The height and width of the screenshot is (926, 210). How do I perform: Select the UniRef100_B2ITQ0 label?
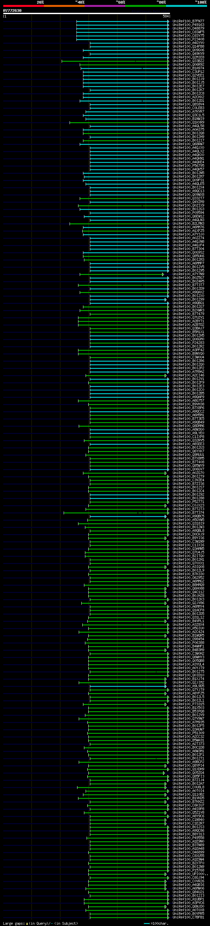188,556
